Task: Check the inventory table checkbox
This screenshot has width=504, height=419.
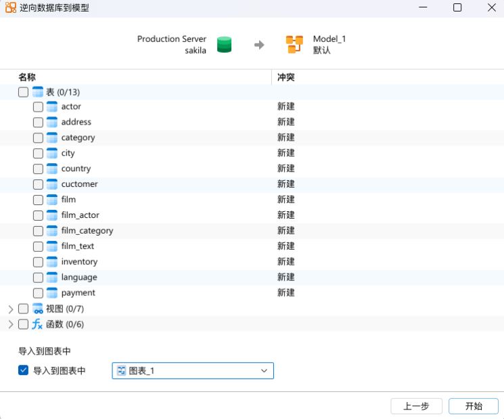Action: (x=38, y=262)
